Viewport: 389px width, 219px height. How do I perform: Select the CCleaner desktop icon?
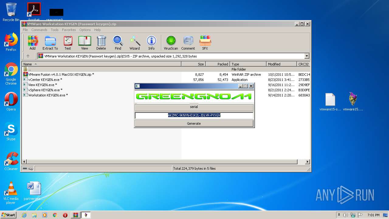click(11, 161)
